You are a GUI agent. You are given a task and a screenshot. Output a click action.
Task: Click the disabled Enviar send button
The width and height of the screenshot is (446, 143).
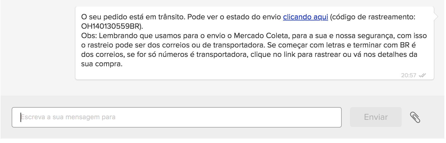click(376, 117)
